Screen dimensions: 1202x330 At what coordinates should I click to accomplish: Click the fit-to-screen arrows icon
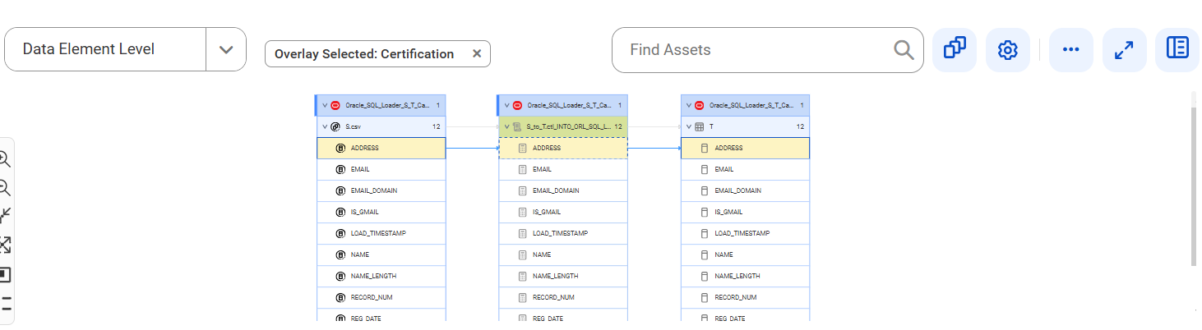[4, 245]
